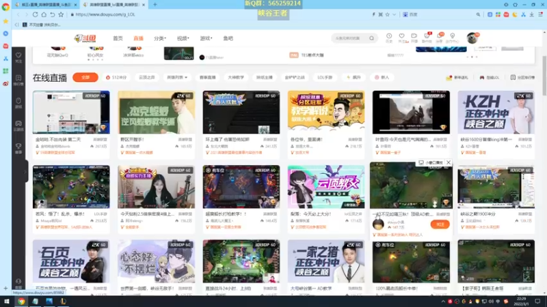Open 排行榜 ranking icon in left sidebar
The height and width of the screenshot is (307, 547).
point(18,80)
